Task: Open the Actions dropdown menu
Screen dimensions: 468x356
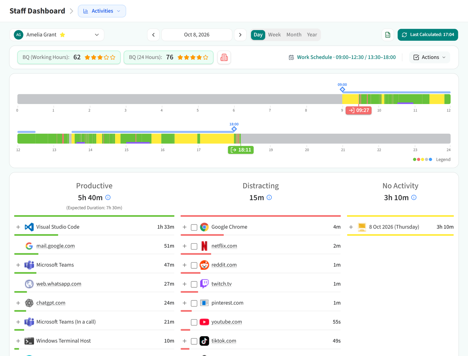Action: pyautogui.click(x=430, y=57)
